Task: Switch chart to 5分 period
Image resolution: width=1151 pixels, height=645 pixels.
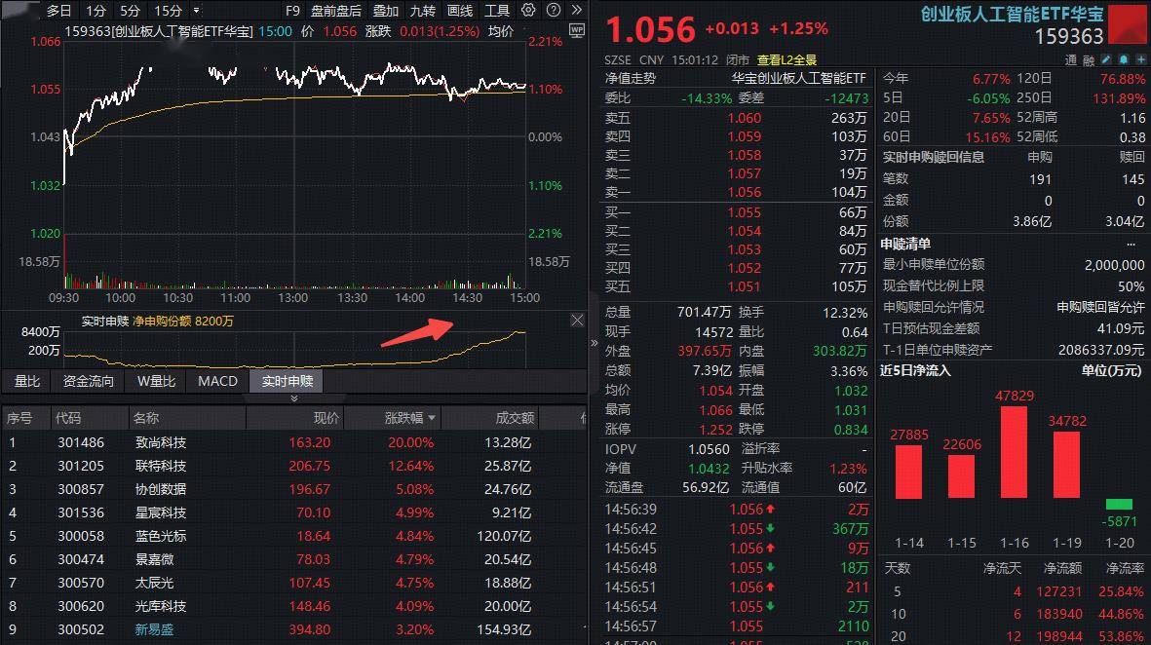Action: coord(130,11)
